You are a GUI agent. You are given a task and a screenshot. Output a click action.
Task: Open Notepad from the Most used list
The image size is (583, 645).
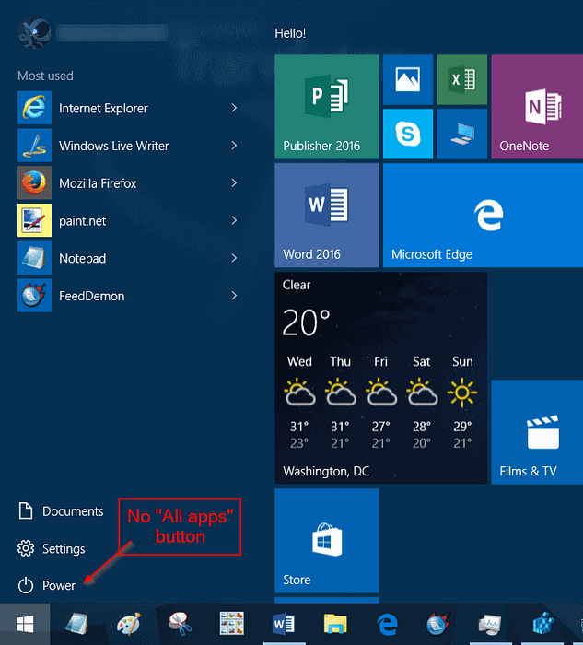(x=82, y=258)
